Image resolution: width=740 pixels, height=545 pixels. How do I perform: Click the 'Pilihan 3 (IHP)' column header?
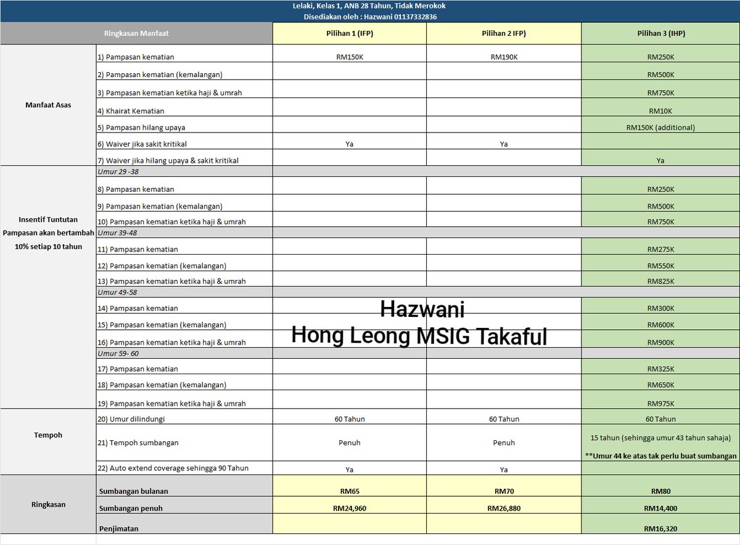(x=660, y=34)
